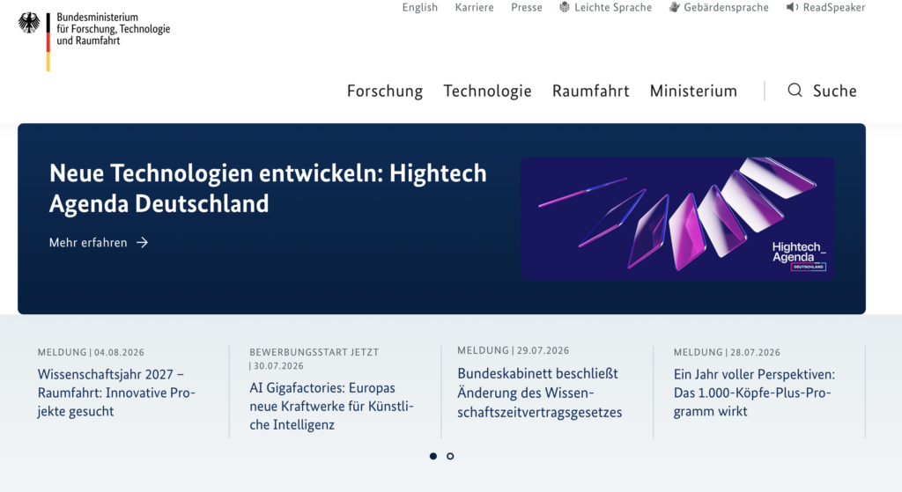Click the magnifying glass search icon

coord(795,91)
